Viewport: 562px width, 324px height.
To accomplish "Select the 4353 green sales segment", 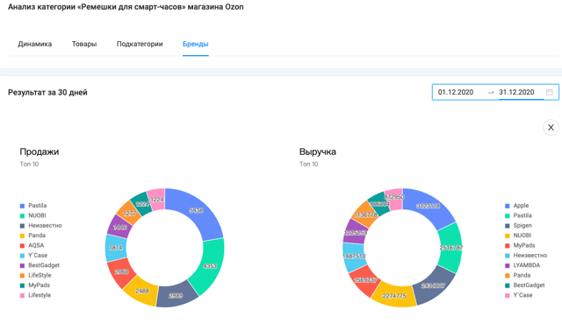I will pos(210,266).
